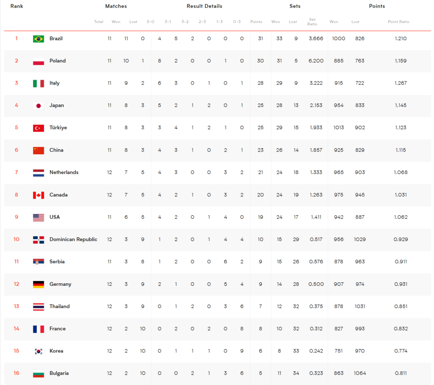434x385 pixels.
Task: Click the Bulgaria flag icon
Action: click(x=38, y=374)
